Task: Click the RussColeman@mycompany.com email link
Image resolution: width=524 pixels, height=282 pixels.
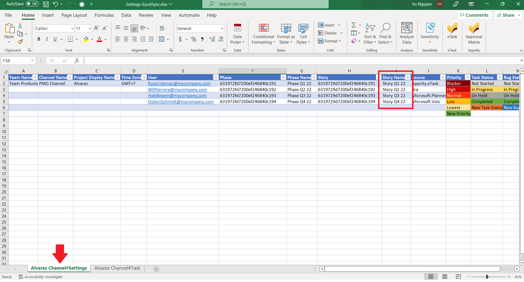Action: pyautogui.click(x=179, y=84)
